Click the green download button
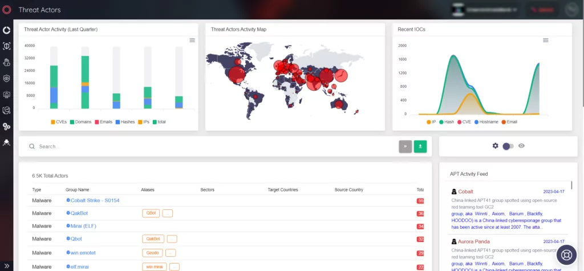 [x=420, y=147]
